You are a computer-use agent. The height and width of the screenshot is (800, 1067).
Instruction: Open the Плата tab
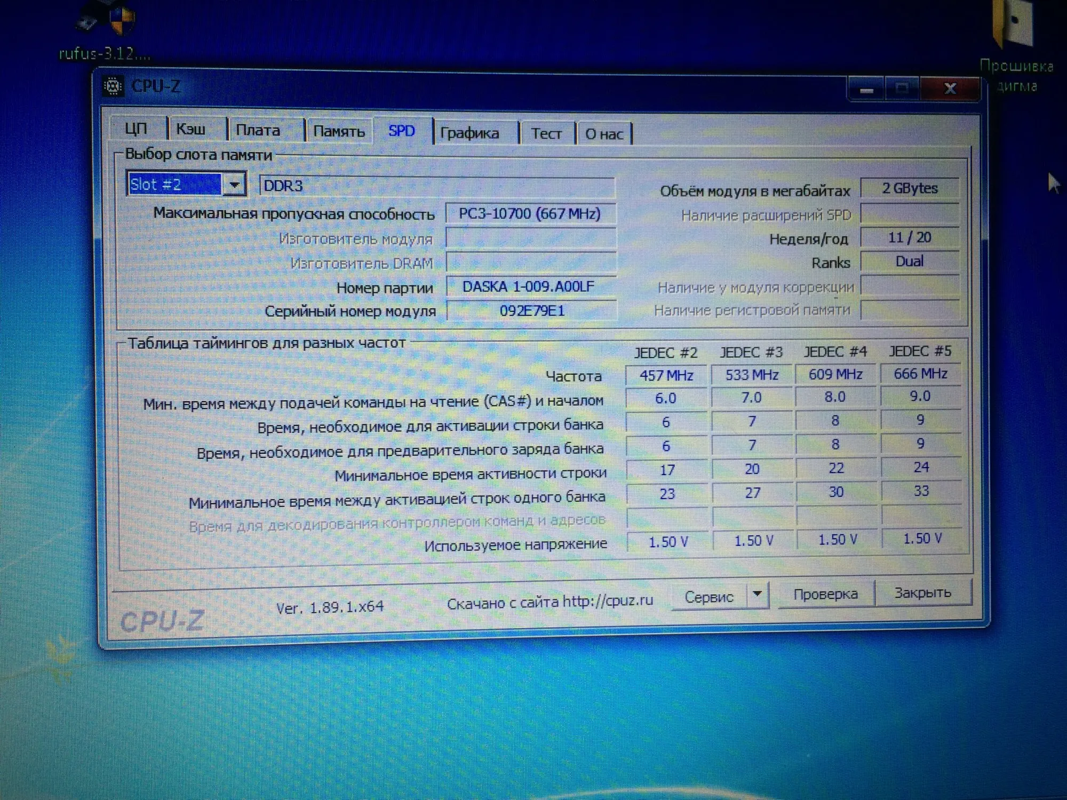click(x=258, y=130)
